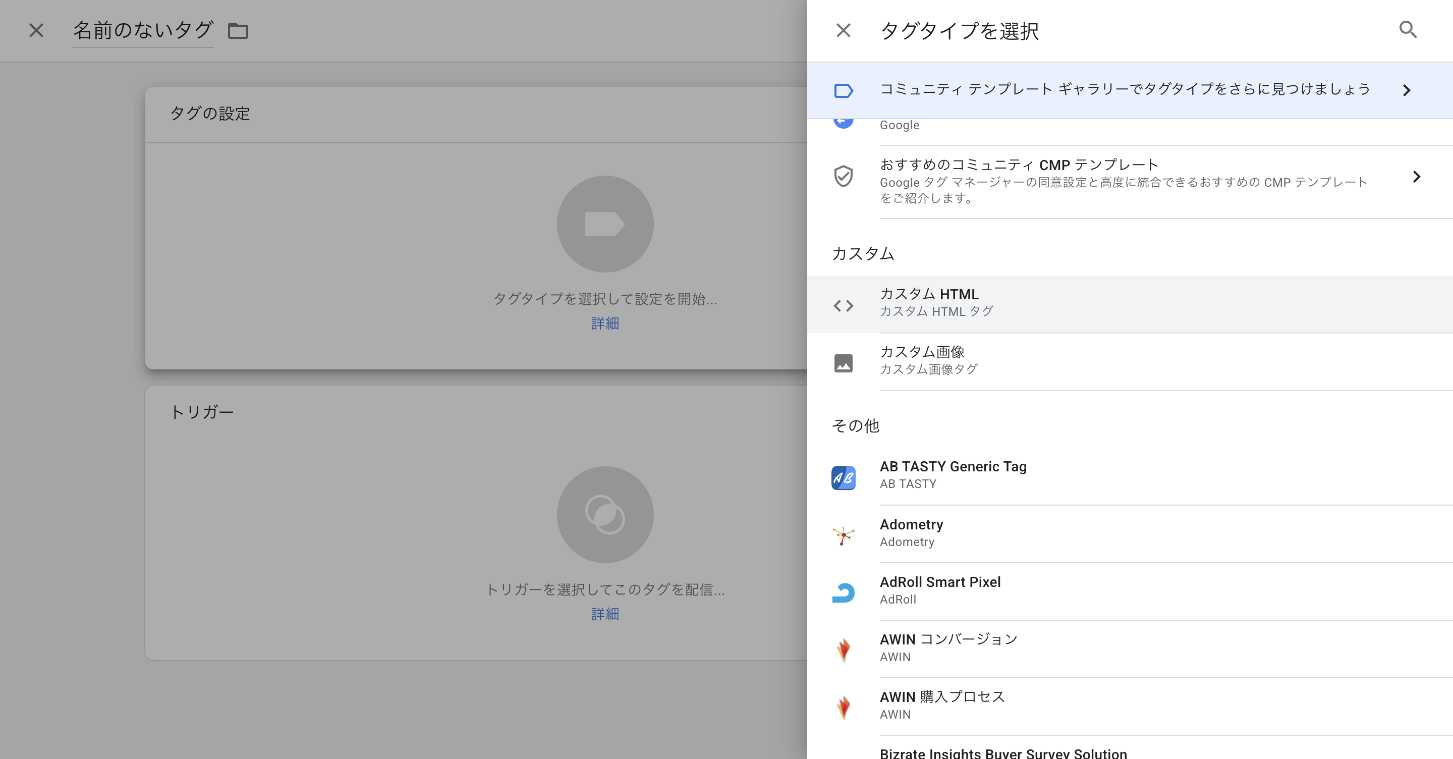Click the tag type placeholder circle icon
Image resolution: width=1453 pixels, height=759 pixels.
click(x=605, y=224)
